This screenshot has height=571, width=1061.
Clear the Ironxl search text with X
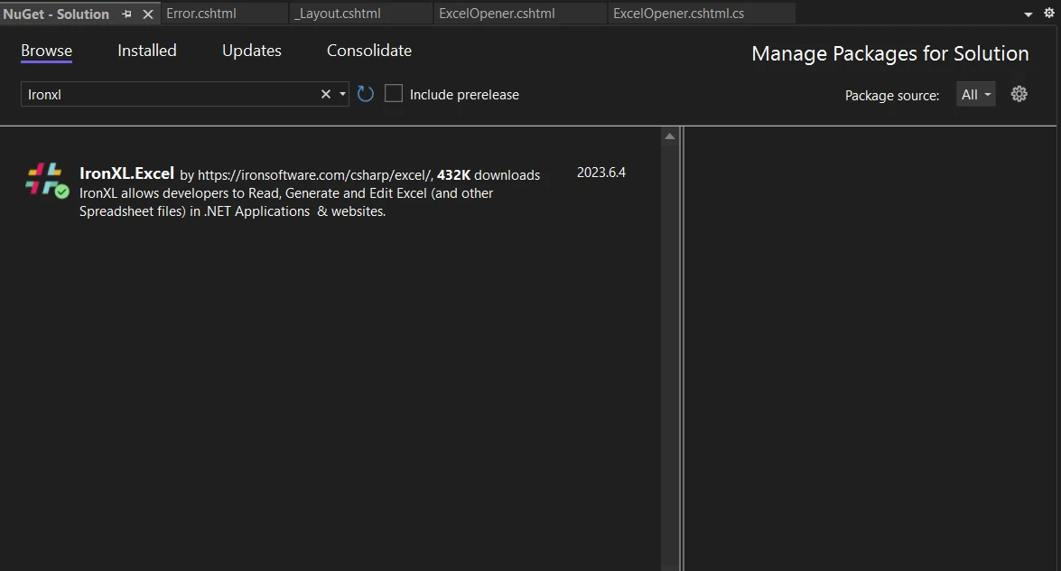click(x=326, y=94)
